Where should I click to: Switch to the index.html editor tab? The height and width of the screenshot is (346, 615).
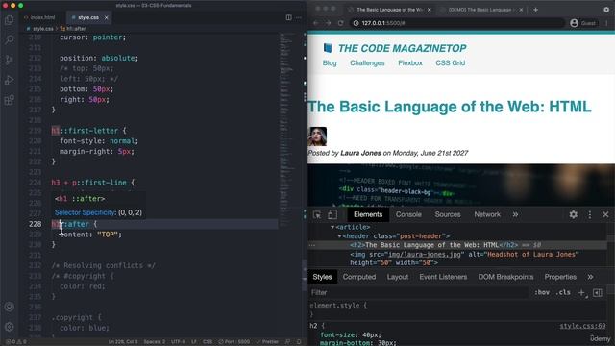[39, 17]
